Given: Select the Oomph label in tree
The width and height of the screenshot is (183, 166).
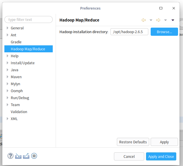Looking at the screenshot, I should pos(17,91).
